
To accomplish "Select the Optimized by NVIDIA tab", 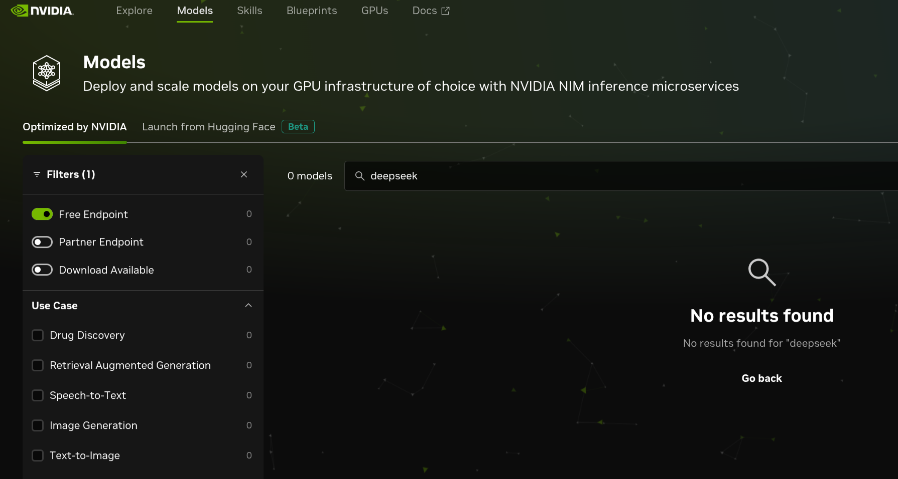I will 75,127.
